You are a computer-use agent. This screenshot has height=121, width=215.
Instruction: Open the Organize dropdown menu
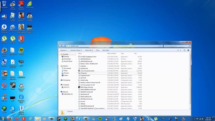coord(64,50)
